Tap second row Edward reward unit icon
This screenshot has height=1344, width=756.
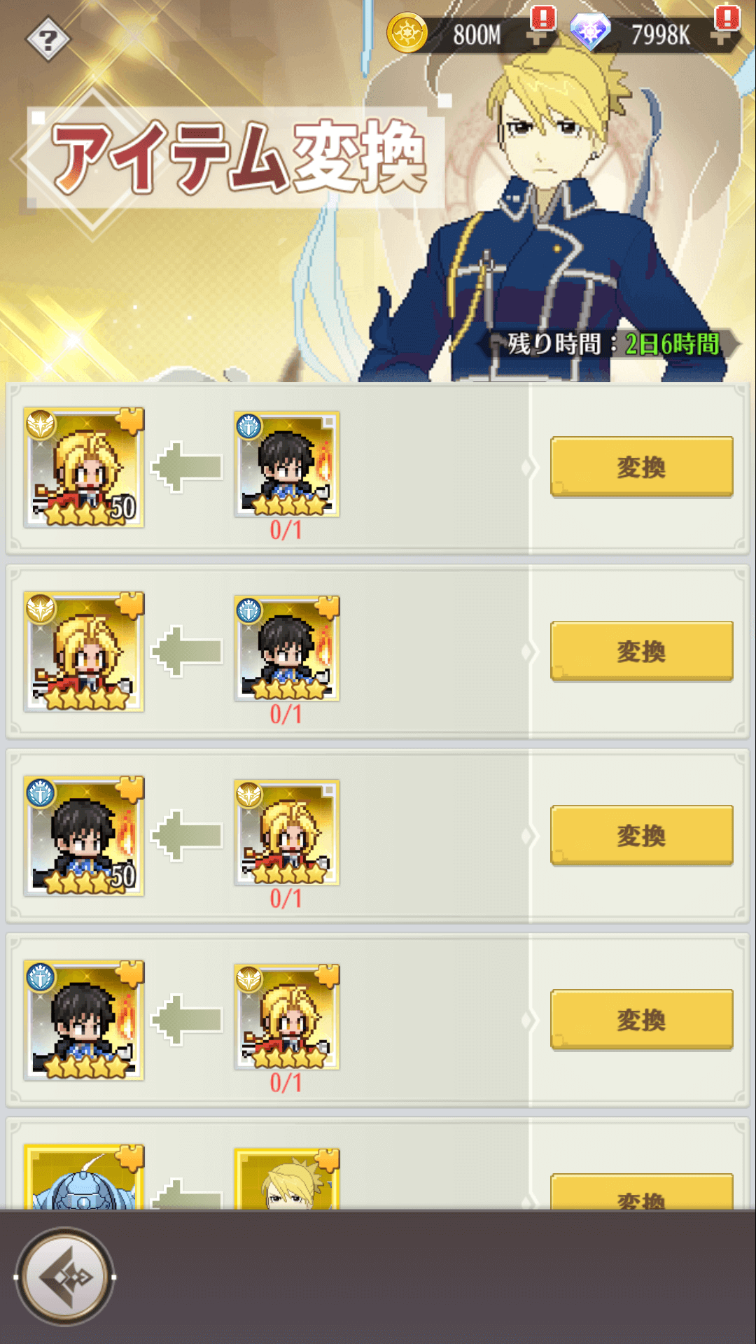(84, 652)
